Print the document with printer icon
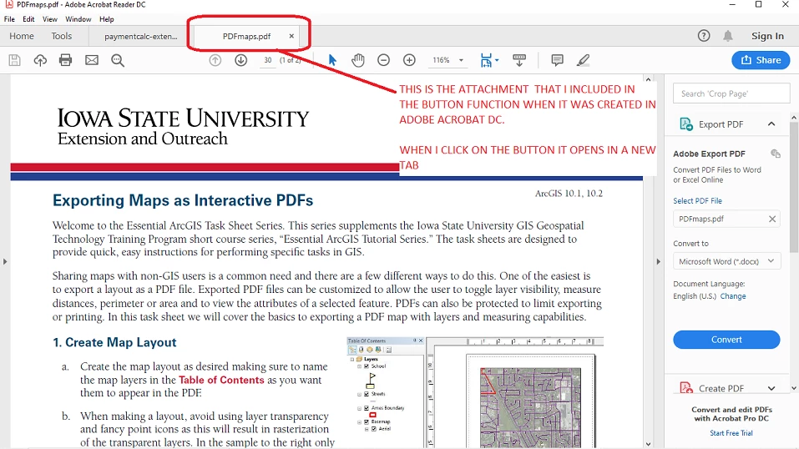 tap(66, 60)
